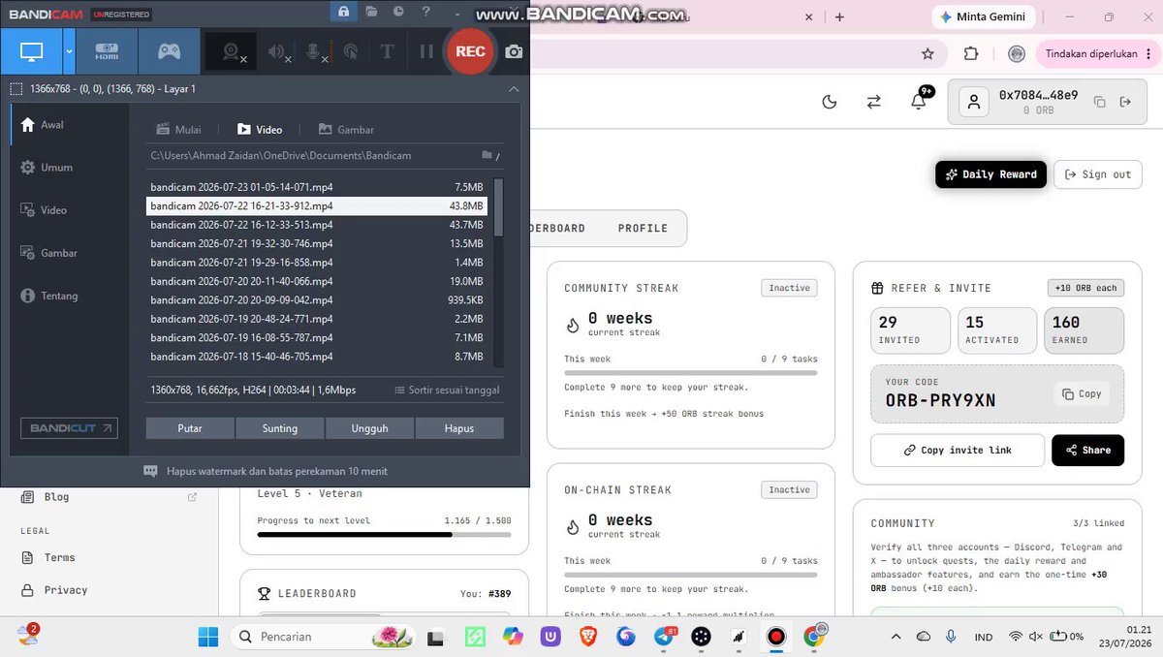Open Bandicam help question mark
This screenshot has height=657, width=1163.
pos(426,12)
